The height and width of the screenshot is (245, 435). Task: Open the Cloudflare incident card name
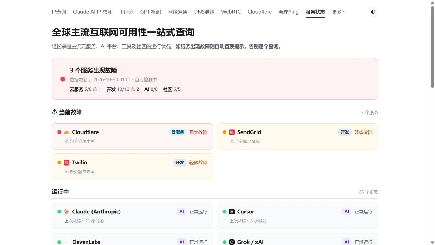tap(85, 132)
